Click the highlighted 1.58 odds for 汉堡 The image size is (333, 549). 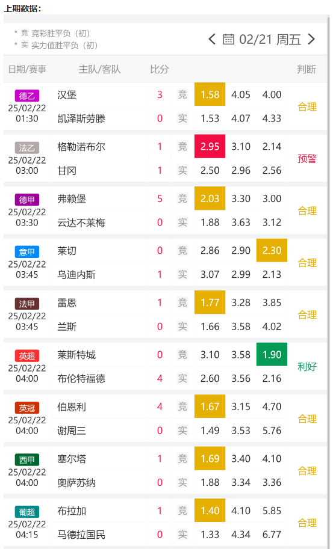pyautogui.click(x=210, y=94)
